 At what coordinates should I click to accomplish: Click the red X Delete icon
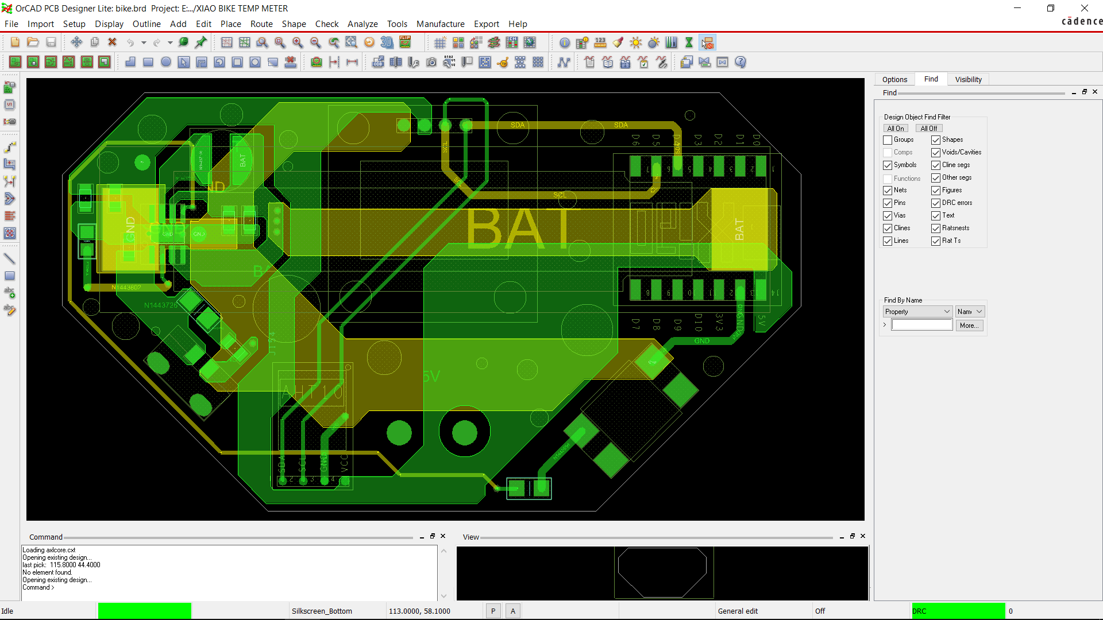click(x=112, y=42)
